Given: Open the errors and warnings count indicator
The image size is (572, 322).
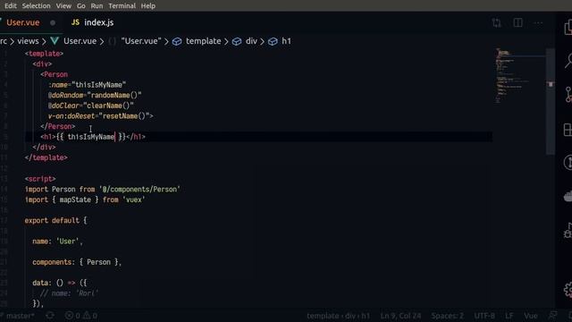Looking at the screenshot, I should pyautogui.click(x=81, y=316).
